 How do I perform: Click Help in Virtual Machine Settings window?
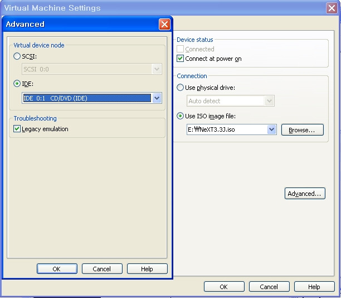click(314, 287)
